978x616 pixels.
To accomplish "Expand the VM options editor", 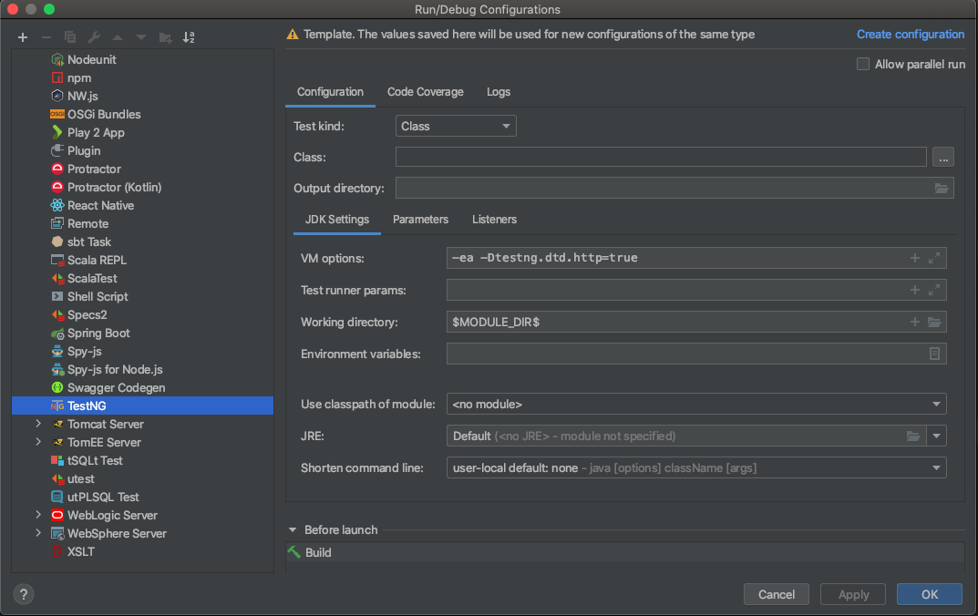I will (x=933, y=258).
